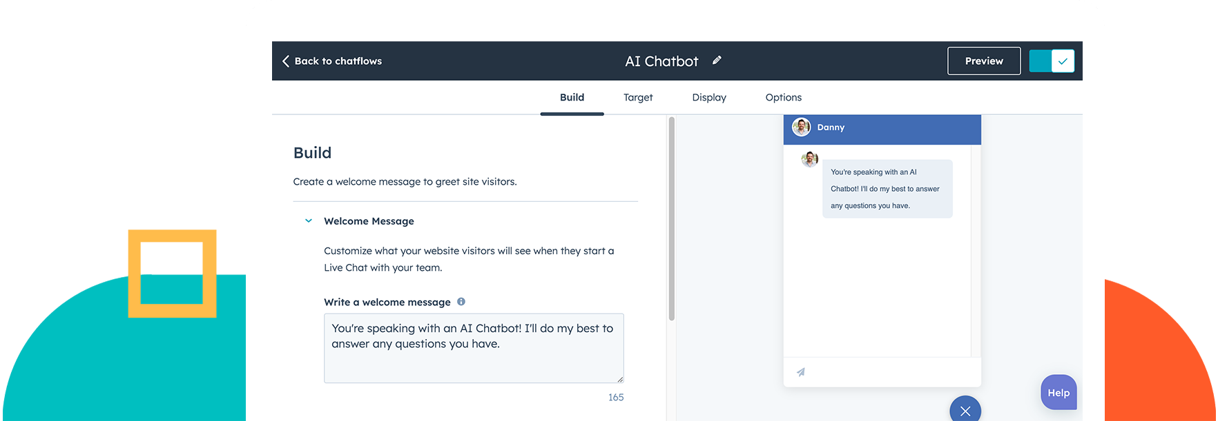The height and width of the screenshot is (421, 1218).
Task: Open the Target tab
Action: [x=638, y=97]
